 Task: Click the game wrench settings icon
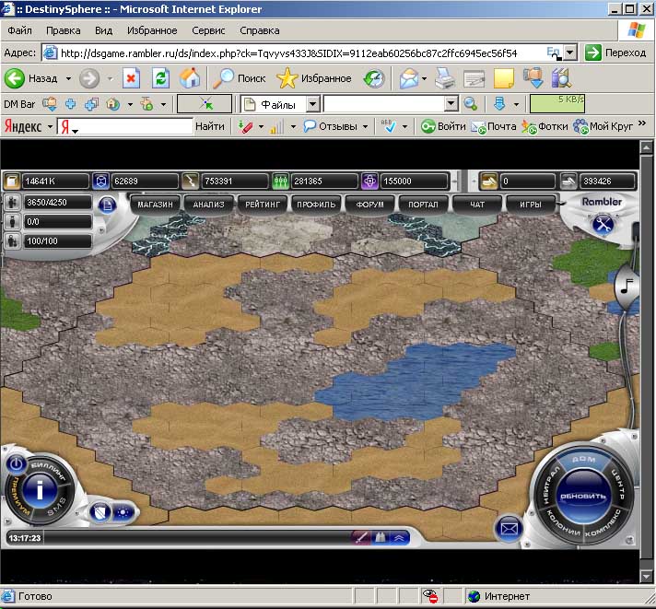coord(603,224)
